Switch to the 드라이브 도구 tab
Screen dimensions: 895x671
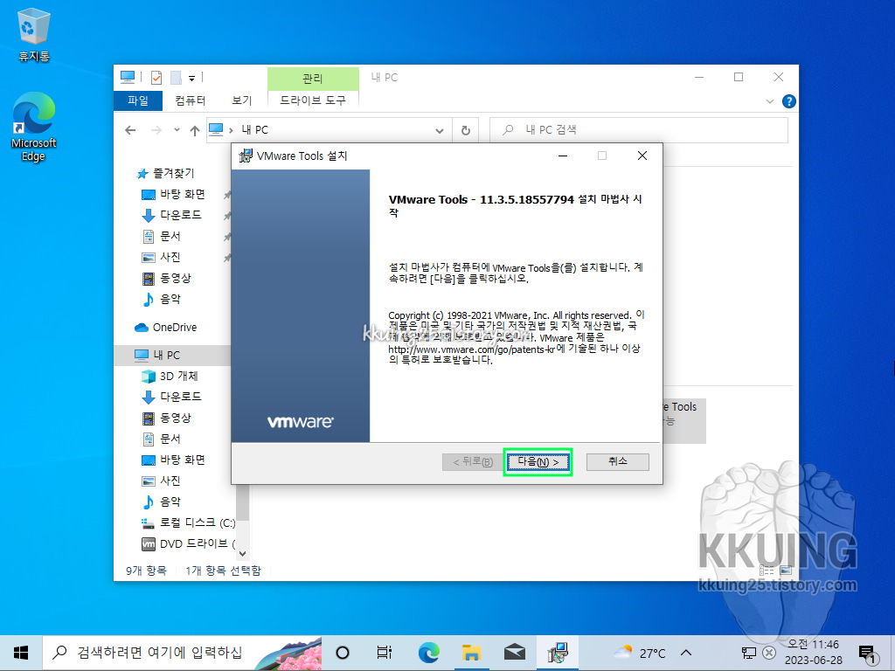tap(313, 100)
